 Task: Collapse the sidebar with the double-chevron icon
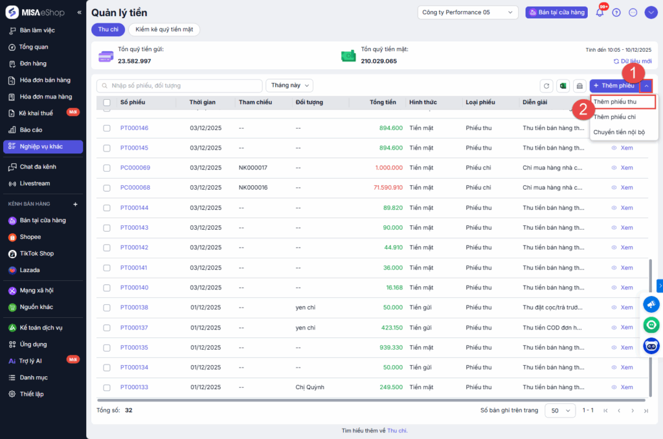click(79, 12)
